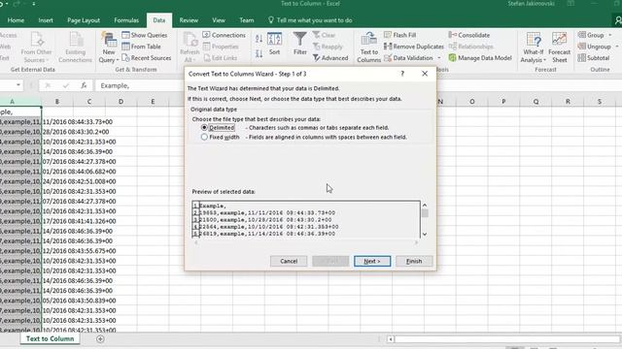Screen dimensions: 622x349
Task: Switch to the Insert tab
Action: (46, 20)
